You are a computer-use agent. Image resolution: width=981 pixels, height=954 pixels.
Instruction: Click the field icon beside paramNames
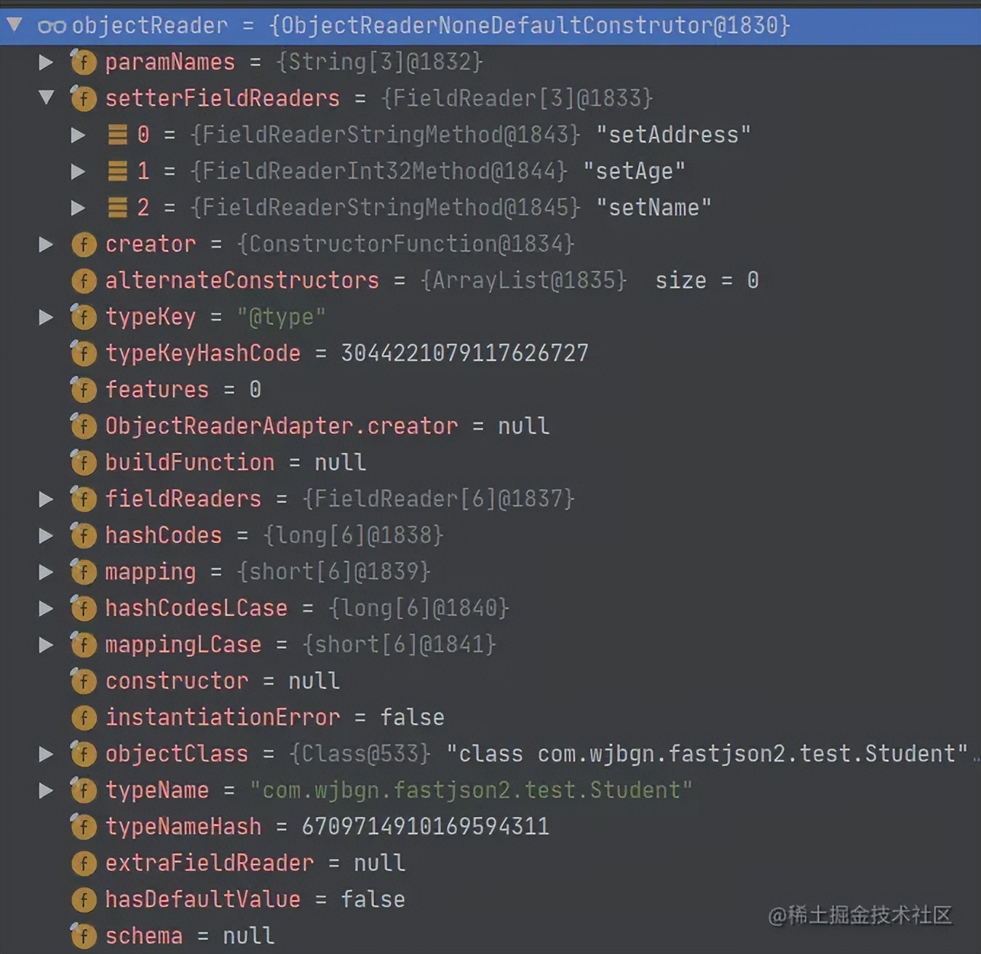83,63
